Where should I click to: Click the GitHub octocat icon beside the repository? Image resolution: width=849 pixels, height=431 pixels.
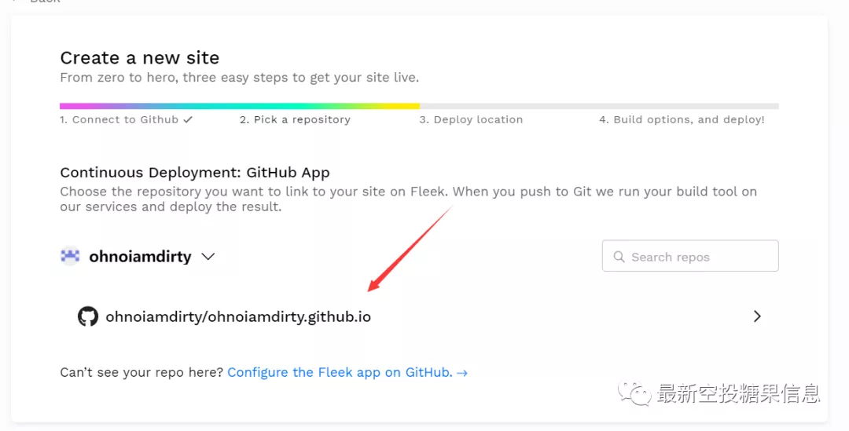click(x=88, y=316)
